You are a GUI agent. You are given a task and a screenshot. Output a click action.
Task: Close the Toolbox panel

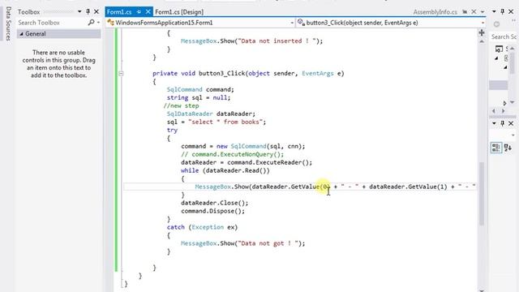[x=97, y=11]
